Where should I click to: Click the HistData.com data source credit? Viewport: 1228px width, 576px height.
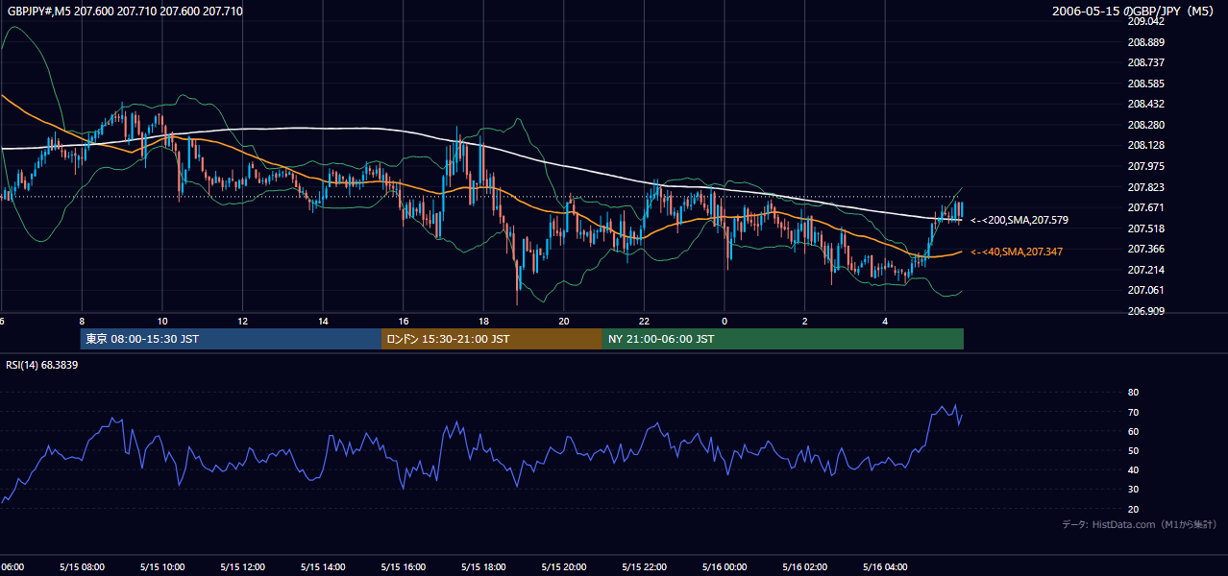click(1139, 524)
